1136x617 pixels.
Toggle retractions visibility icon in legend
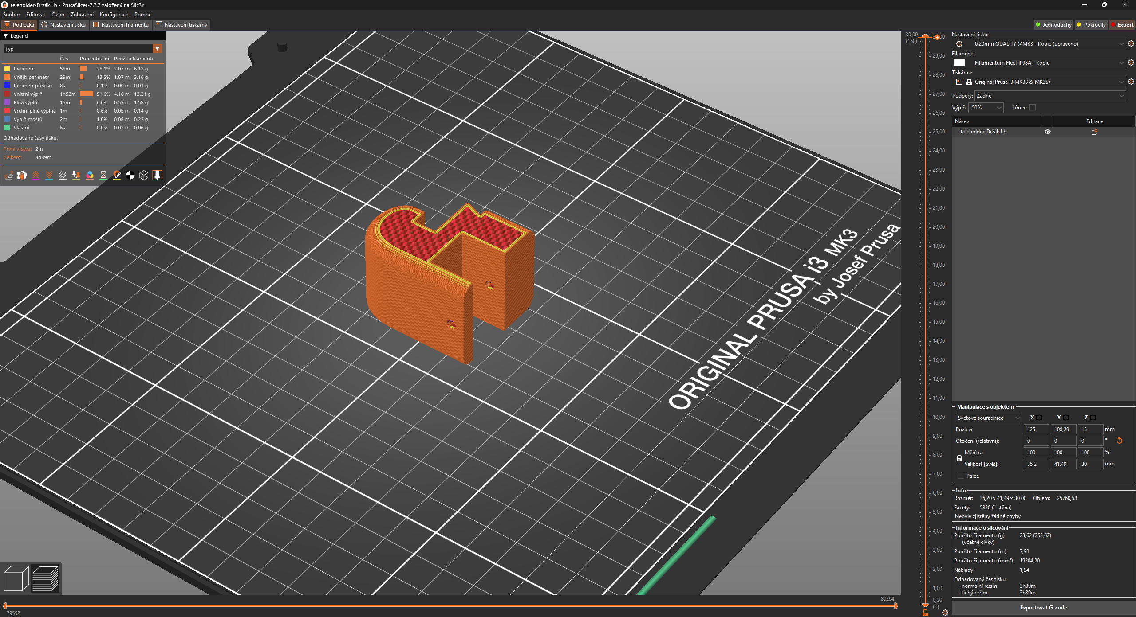click(x=35, y=176)
